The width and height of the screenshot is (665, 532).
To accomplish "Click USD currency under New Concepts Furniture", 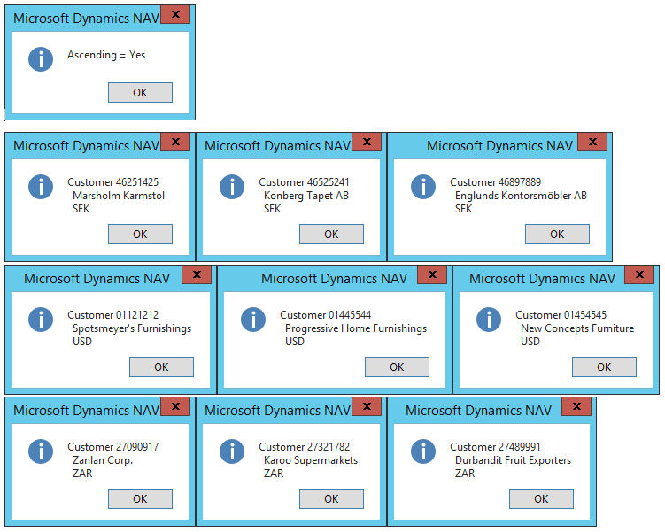I will coord(530,342).
